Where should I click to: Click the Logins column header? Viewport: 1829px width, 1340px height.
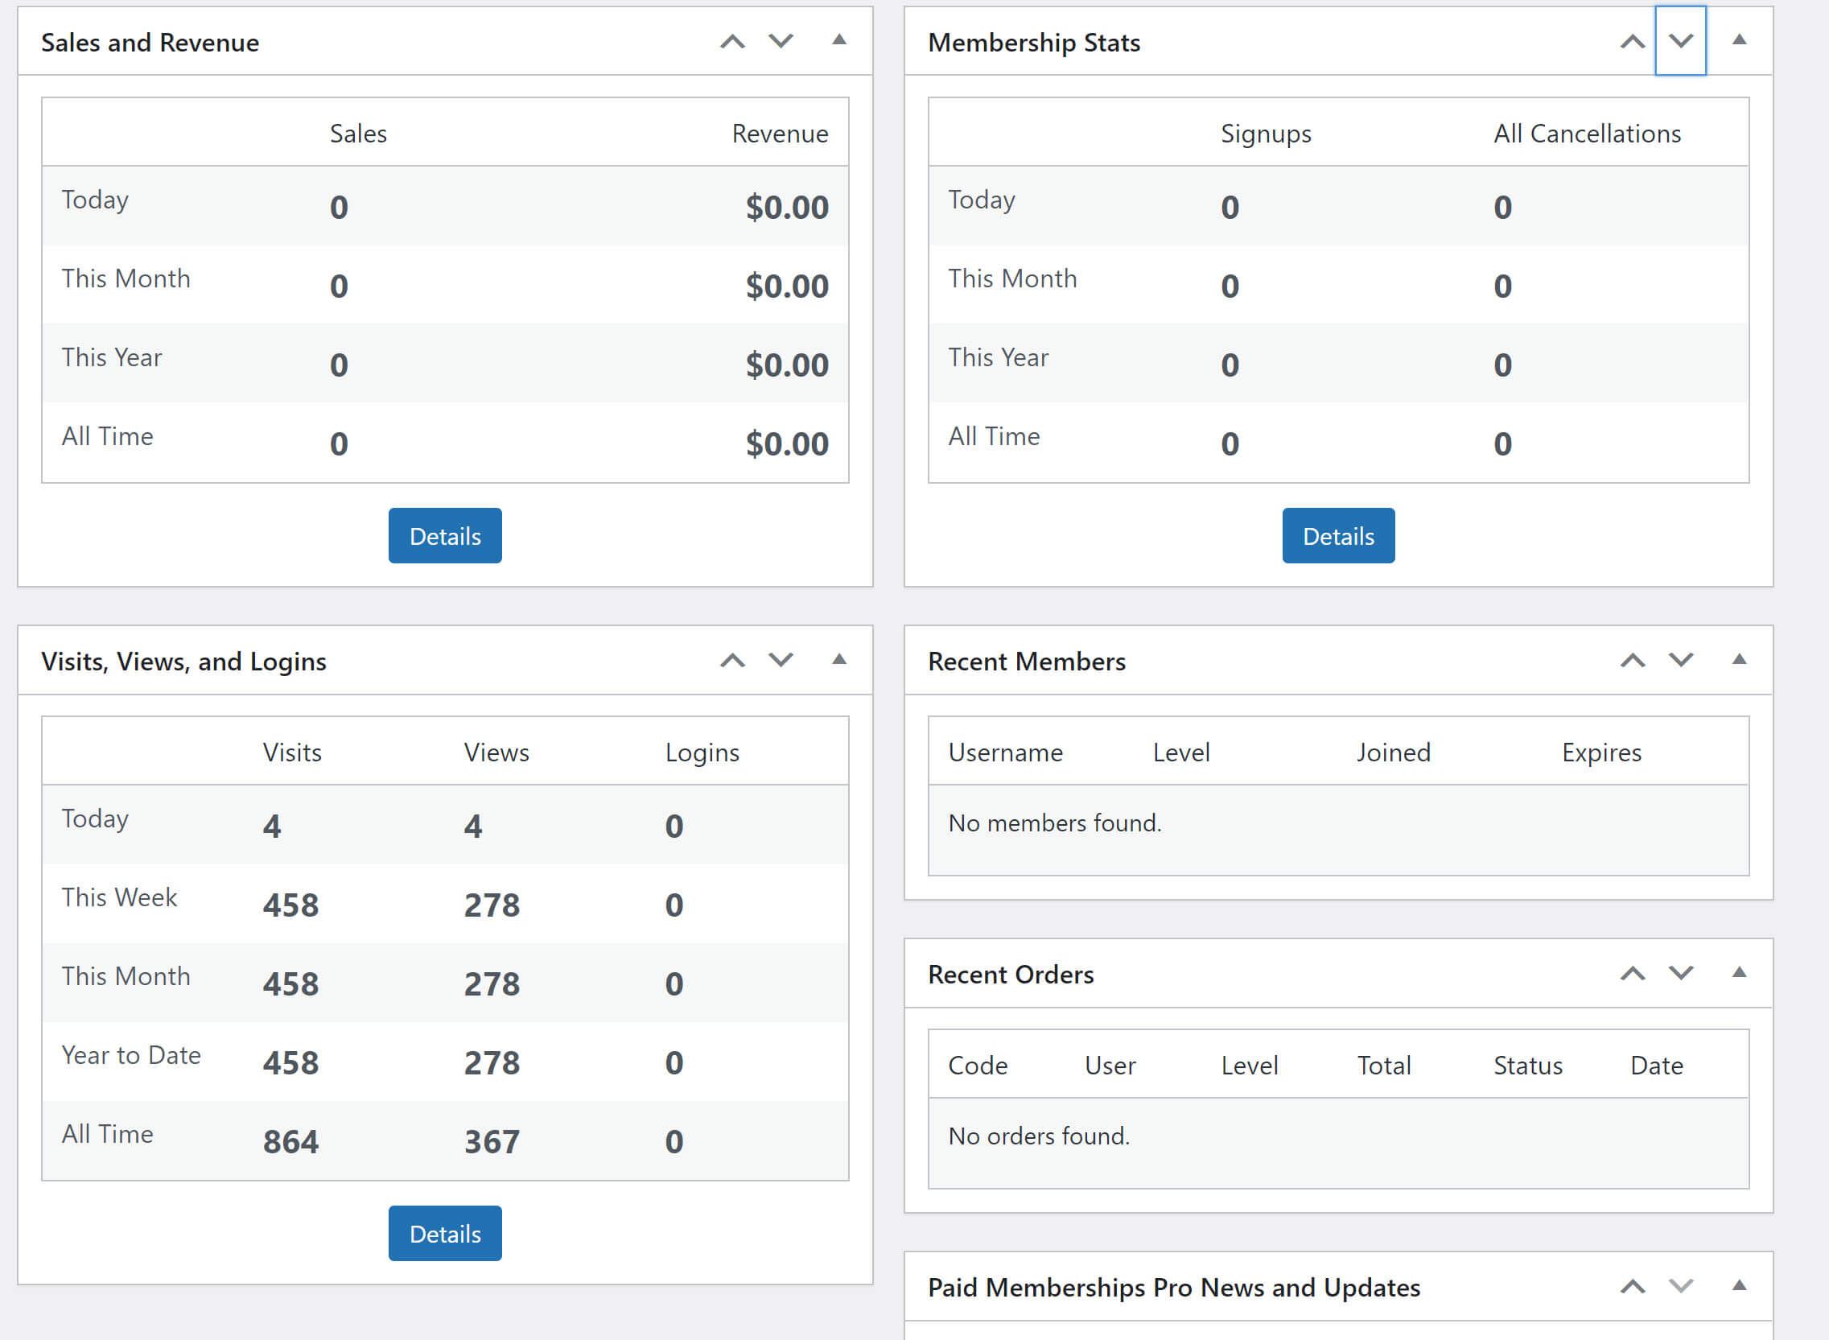[x=702, y=752]
